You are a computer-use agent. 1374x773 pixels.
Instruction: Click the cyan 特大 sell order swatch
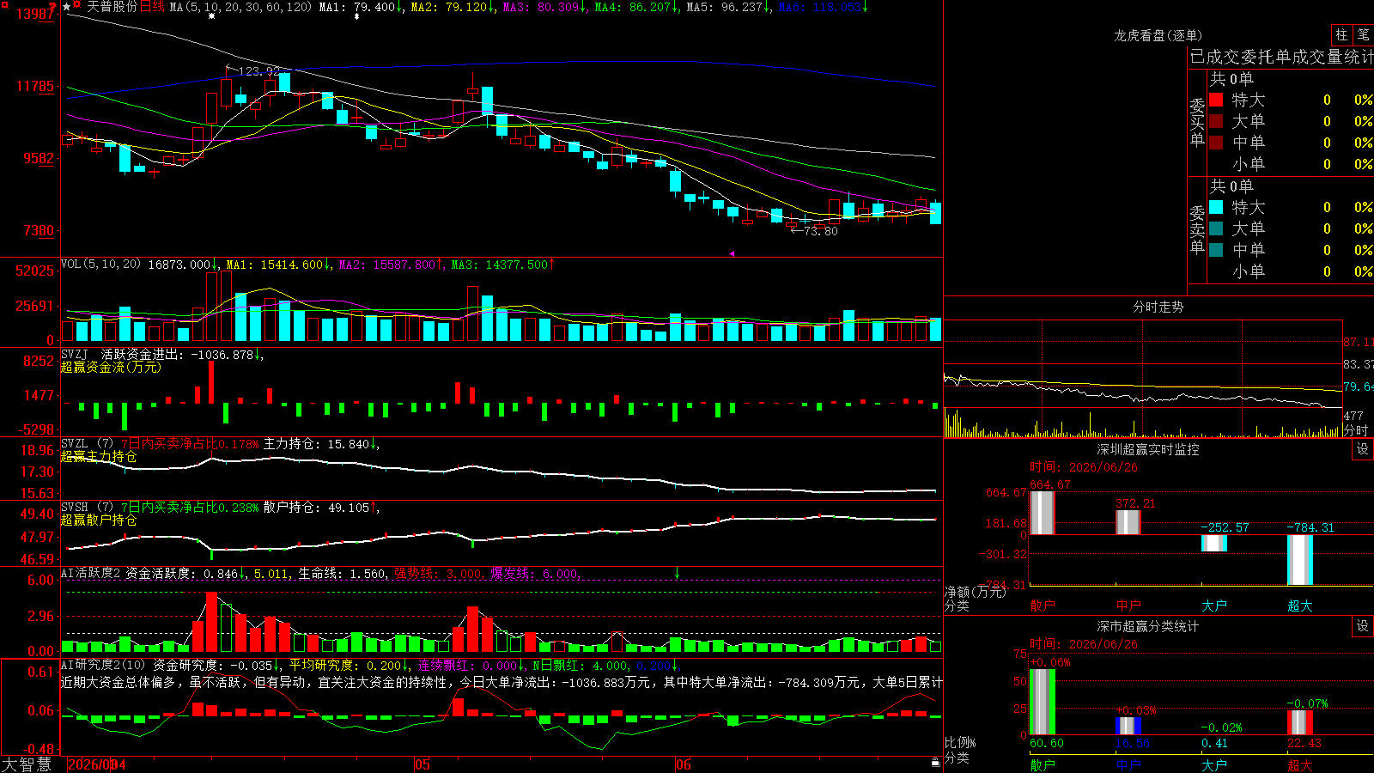coord(1216,207)
